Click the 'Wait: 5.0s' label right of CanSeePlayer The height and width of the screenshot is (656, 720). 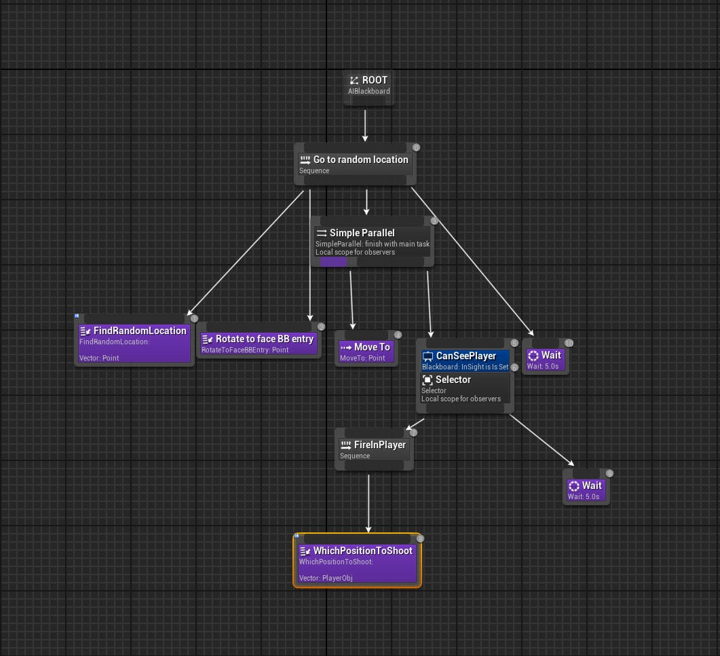click(x=543, y=366)
